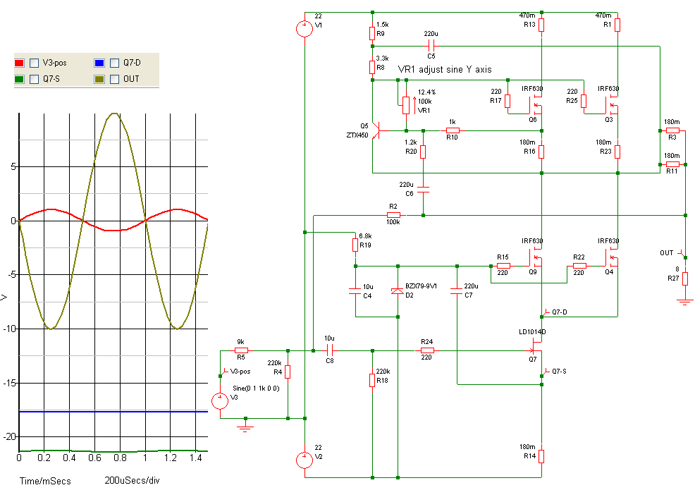Click the blue Q7-D trace line

[113, 412]
